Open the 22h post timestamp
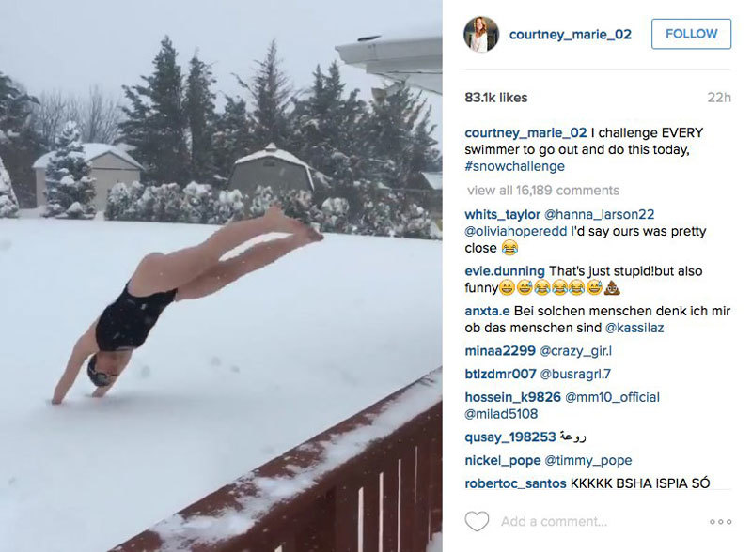Image resolution: width=752 pixels, height=552 pixels. point(719,98)
